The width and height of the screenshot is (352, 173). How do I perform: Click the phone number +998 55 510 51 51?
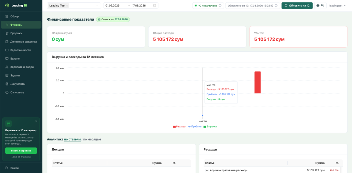(x=21, y=157)
